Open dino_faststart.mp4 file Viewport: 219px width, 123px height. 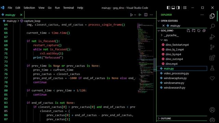pos(177,45)
